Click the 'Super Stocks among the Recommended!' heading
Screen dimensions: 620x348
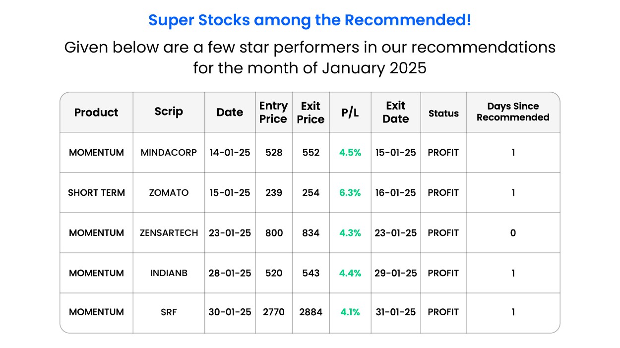tap(310, 20)
